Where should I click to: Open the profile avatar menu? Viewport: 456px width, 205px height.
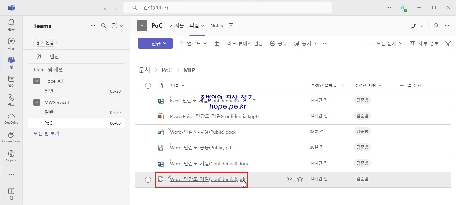[x=403, y=8]
